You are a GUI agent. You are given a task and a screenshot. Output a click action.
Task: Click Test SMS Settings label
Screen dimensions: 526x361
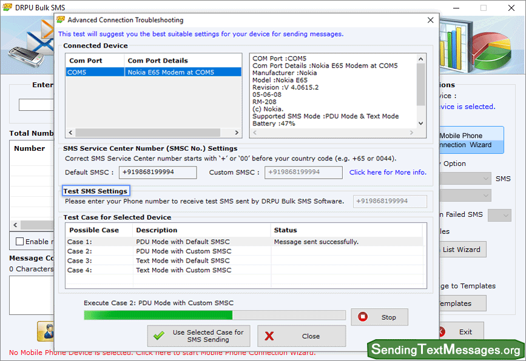(x=96, y=191)
